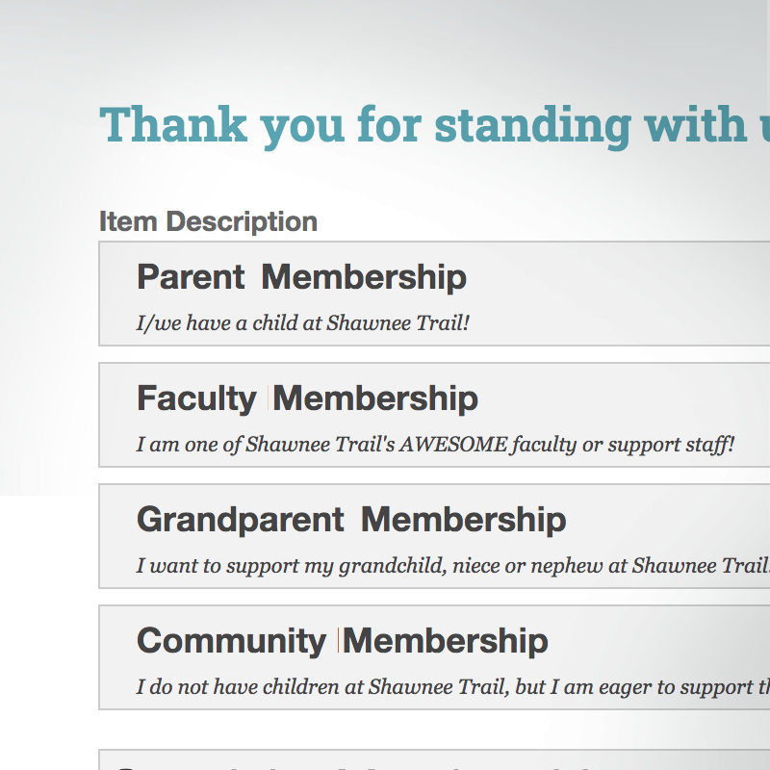Click the Faculty Membership title text
This screenshot has height=770, width=770.
pos(307,398)
